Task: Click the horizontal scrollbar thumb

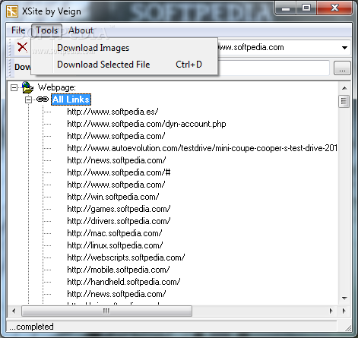Action: (x=106, y=311)
